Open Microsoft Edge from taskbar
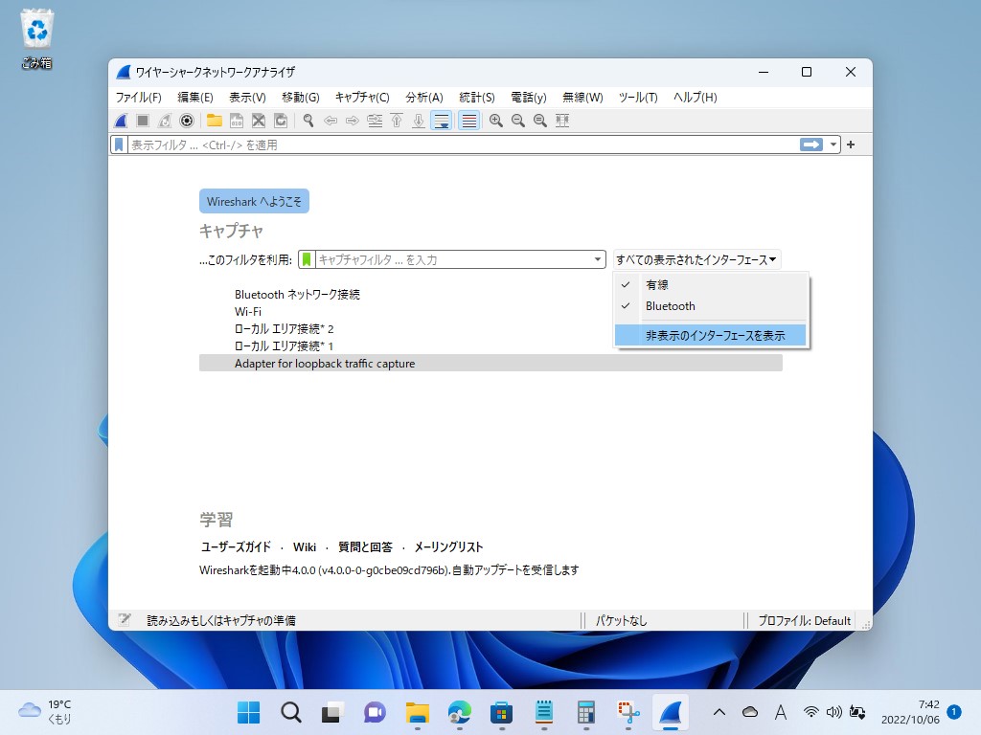Viewport: 981px width, 735px height. click(x=460, y=712)
